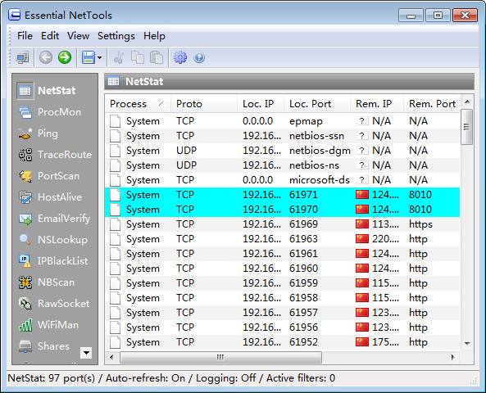Click the vertical scrollbar up arrow
This screenshot has height=393, width=486.
pyautogui.click(x=467, y=102)
